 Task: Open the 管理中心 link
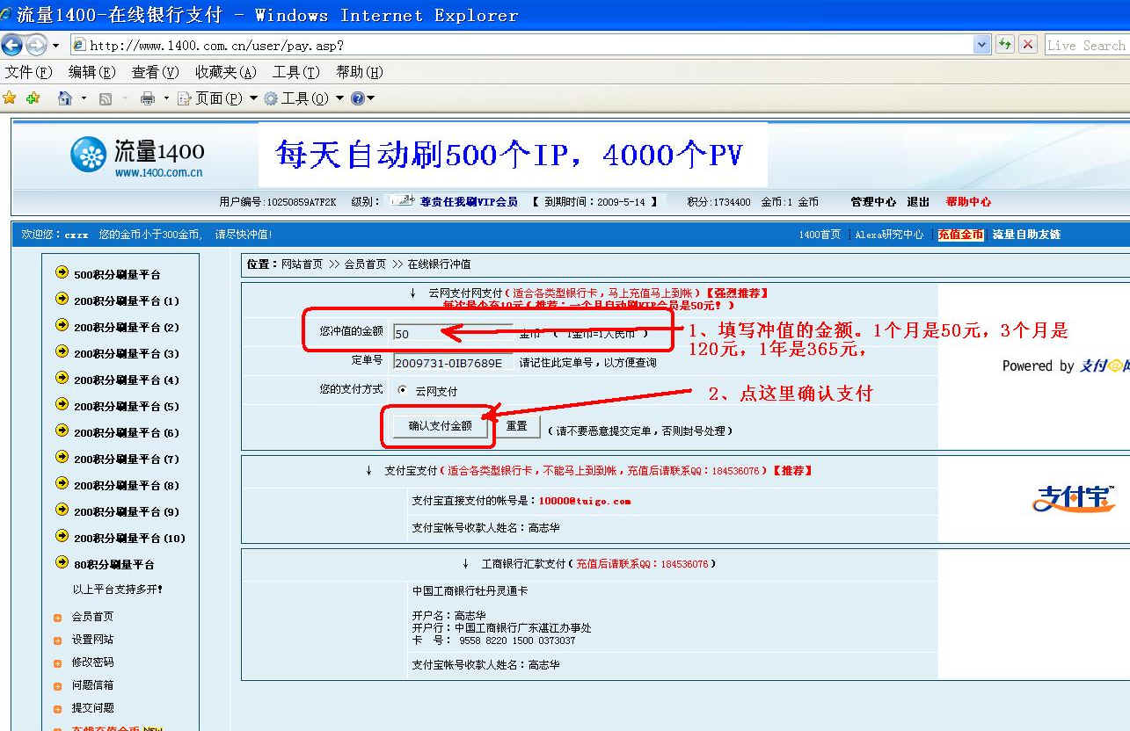[x=873, y=202]
